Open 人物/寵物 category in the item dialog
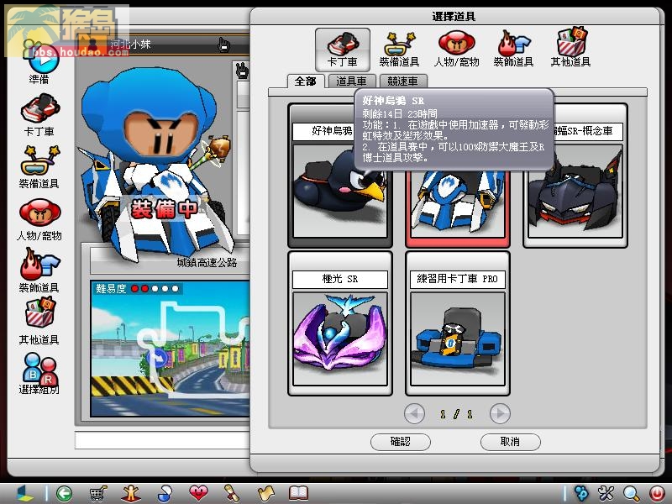 456,50
